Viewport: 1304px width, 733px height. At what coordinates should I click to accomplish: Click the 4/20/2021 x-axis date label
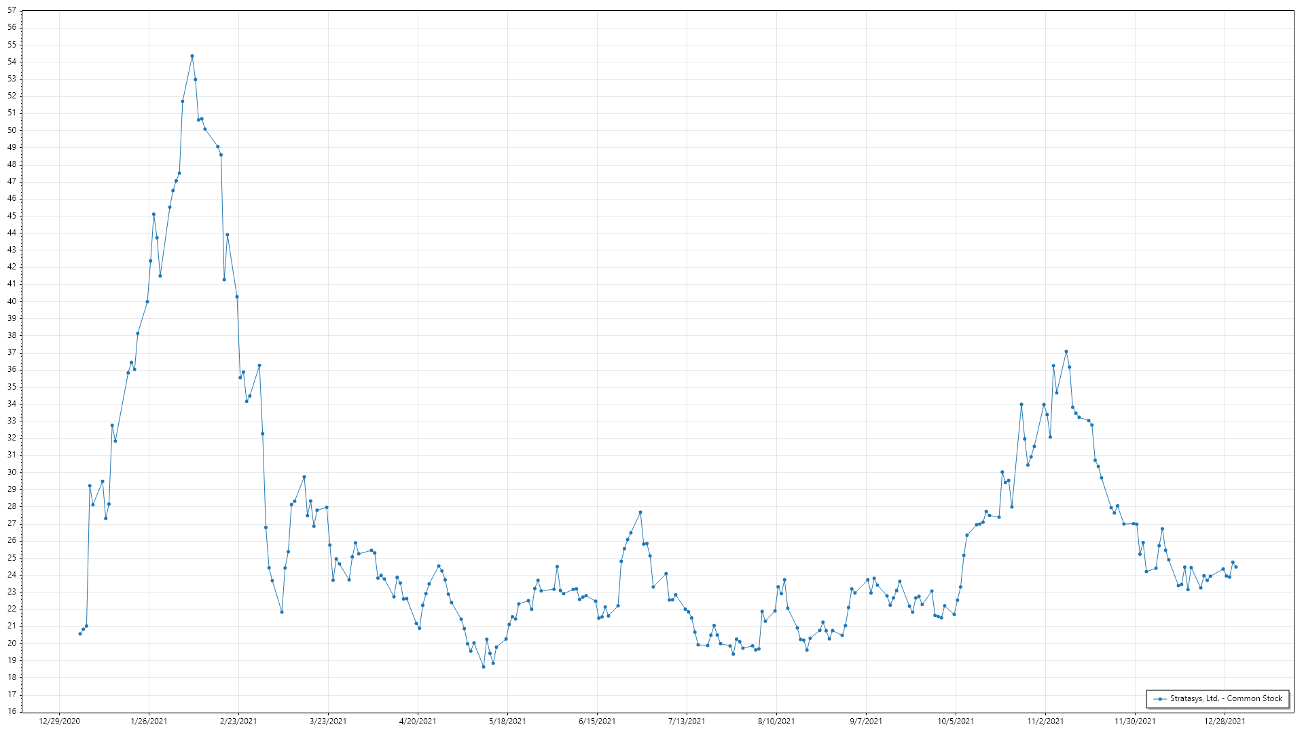click(x=418, y=721)
